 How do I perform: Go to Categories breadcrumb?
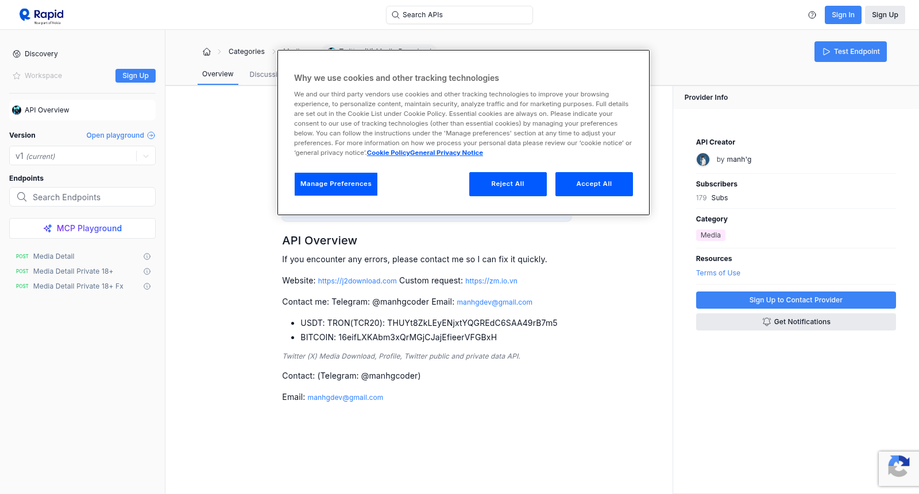point(246,52)
